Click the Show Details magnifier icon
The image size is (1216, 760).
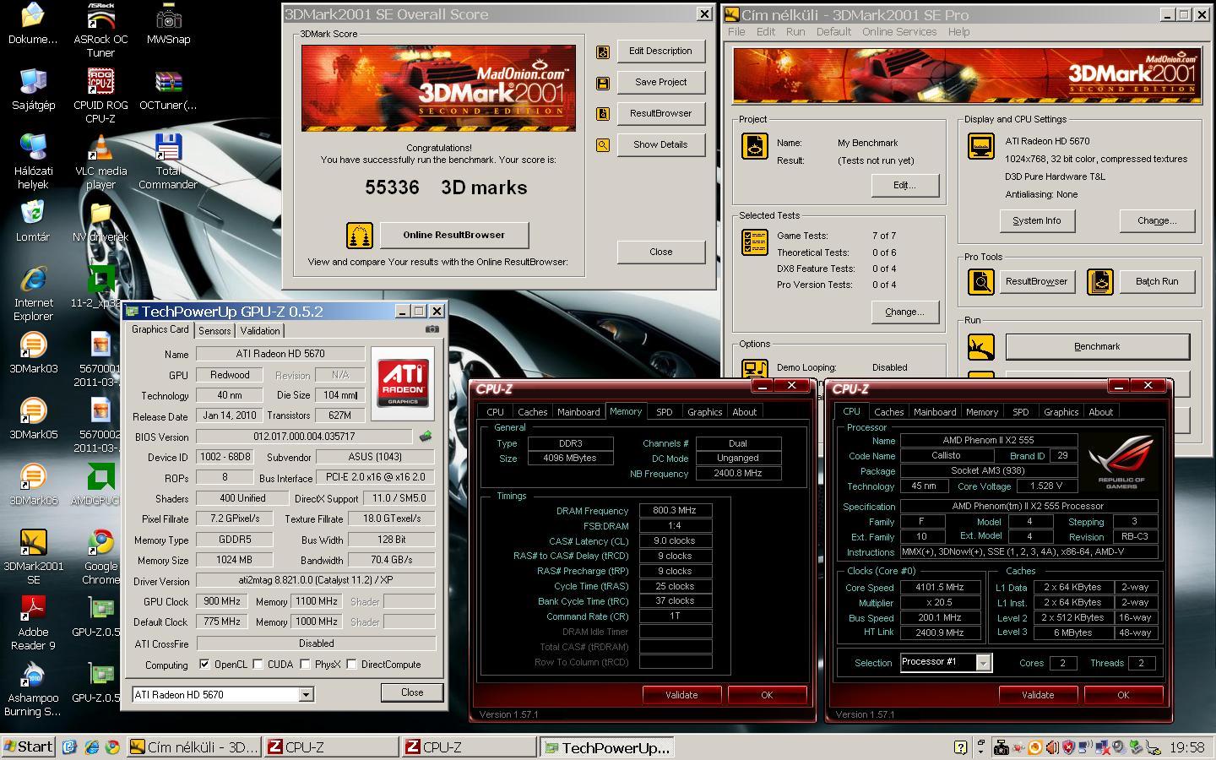603,145
